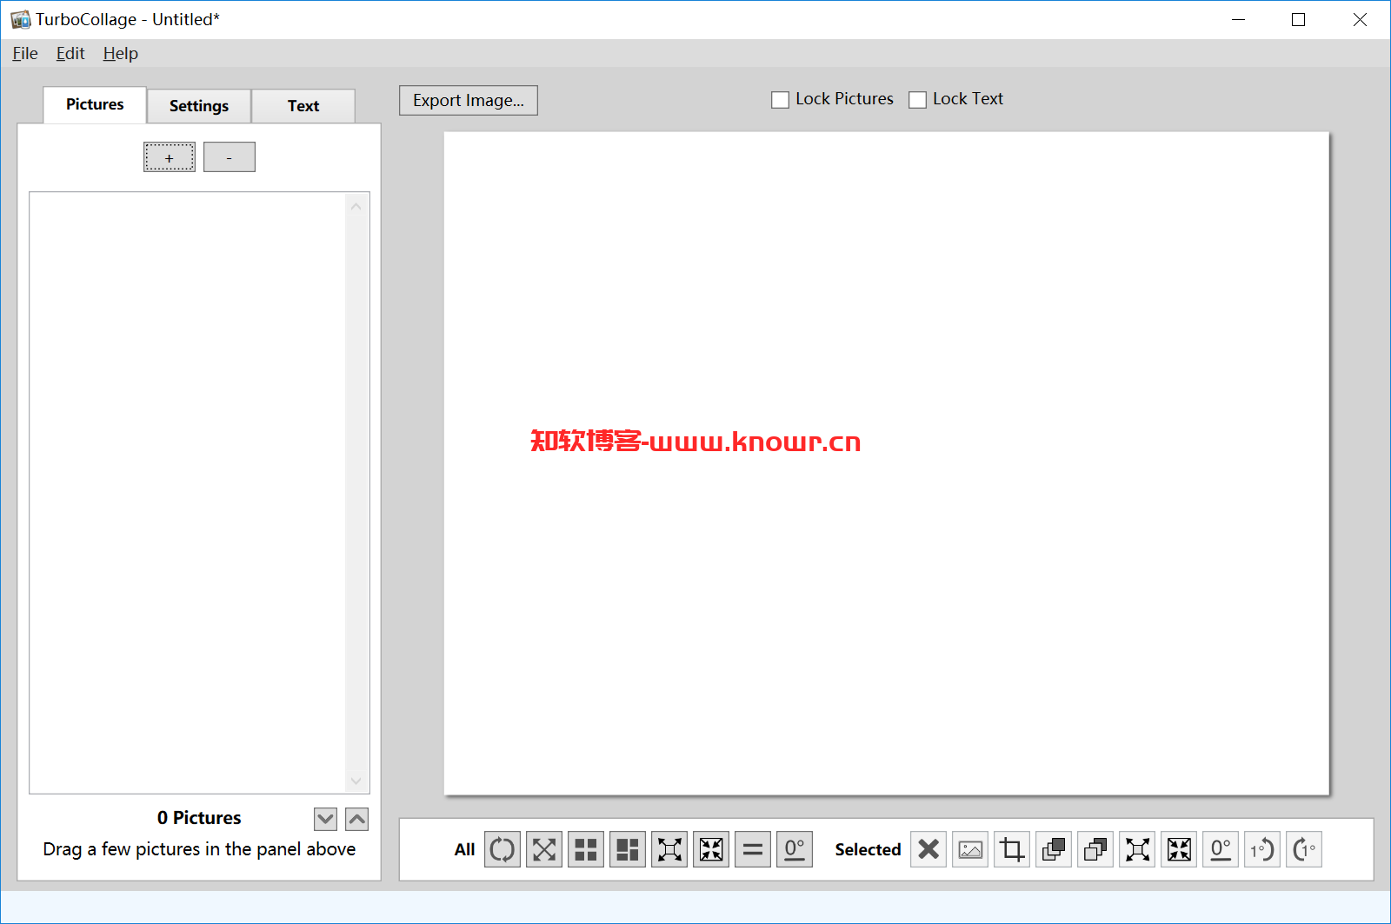This screenshot has width=1391, height=924.
Task: Arrange all pictures in a mosaic layout
Action: (x=628, y=849)
